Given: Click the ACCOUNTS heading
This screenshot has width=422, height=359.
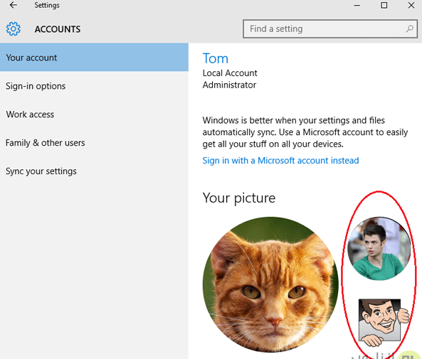Looking at the screenshot, I should pos(58,29).
